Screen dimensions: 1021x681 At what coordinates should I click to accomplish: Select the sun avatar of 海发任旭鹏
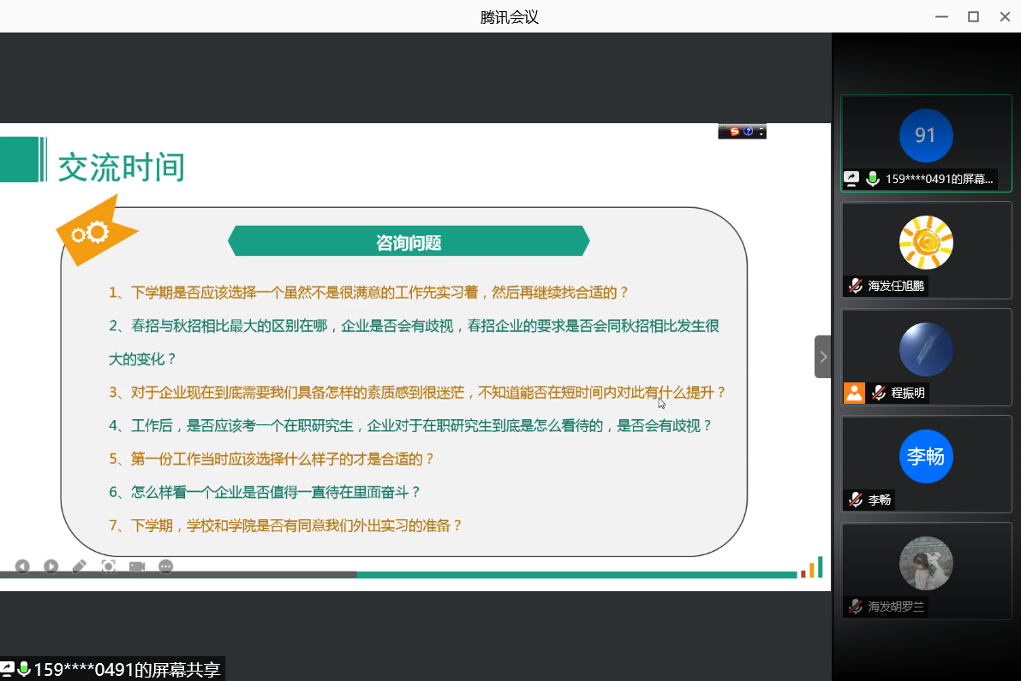pyautogui.click(x=926, y=242)
